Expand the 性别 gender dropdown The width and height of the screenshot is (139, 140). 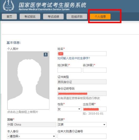click(69, 109)
